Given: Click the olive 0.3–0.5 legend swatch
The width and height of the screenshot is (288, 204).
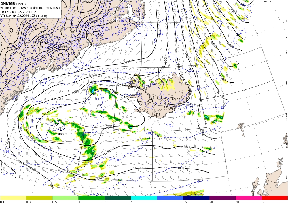Looking at the screenshot, I should (x=39, y=198).
